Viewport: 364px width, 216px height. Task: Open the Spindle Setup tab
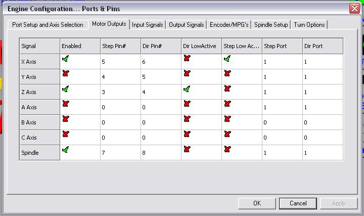tap(271, 25)
